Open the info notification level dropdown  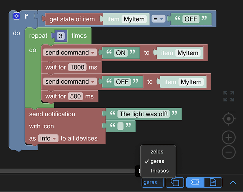(x=48, y=138)
